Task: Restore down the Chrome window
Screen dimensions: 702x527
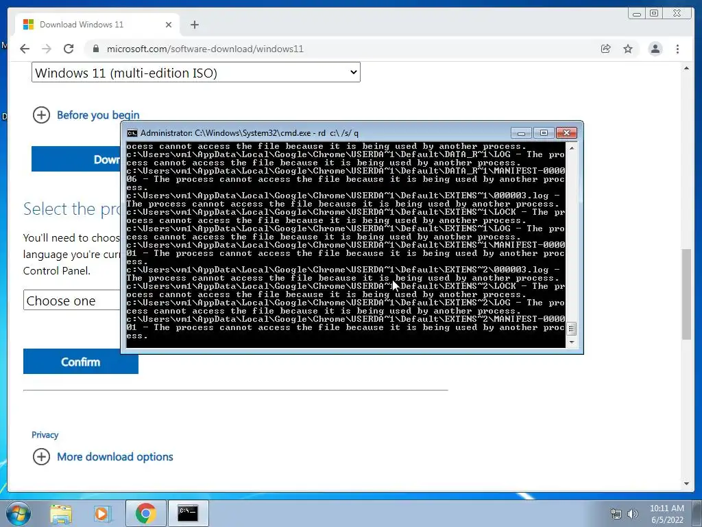Action: [x=654, y=14]
